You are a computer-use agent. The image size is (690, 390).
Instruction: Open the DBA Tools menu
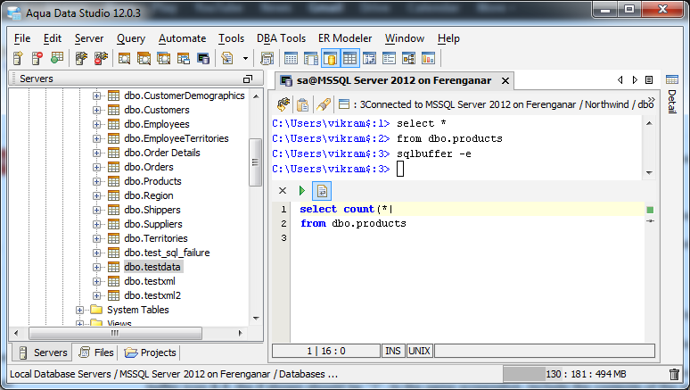(281, 38)
